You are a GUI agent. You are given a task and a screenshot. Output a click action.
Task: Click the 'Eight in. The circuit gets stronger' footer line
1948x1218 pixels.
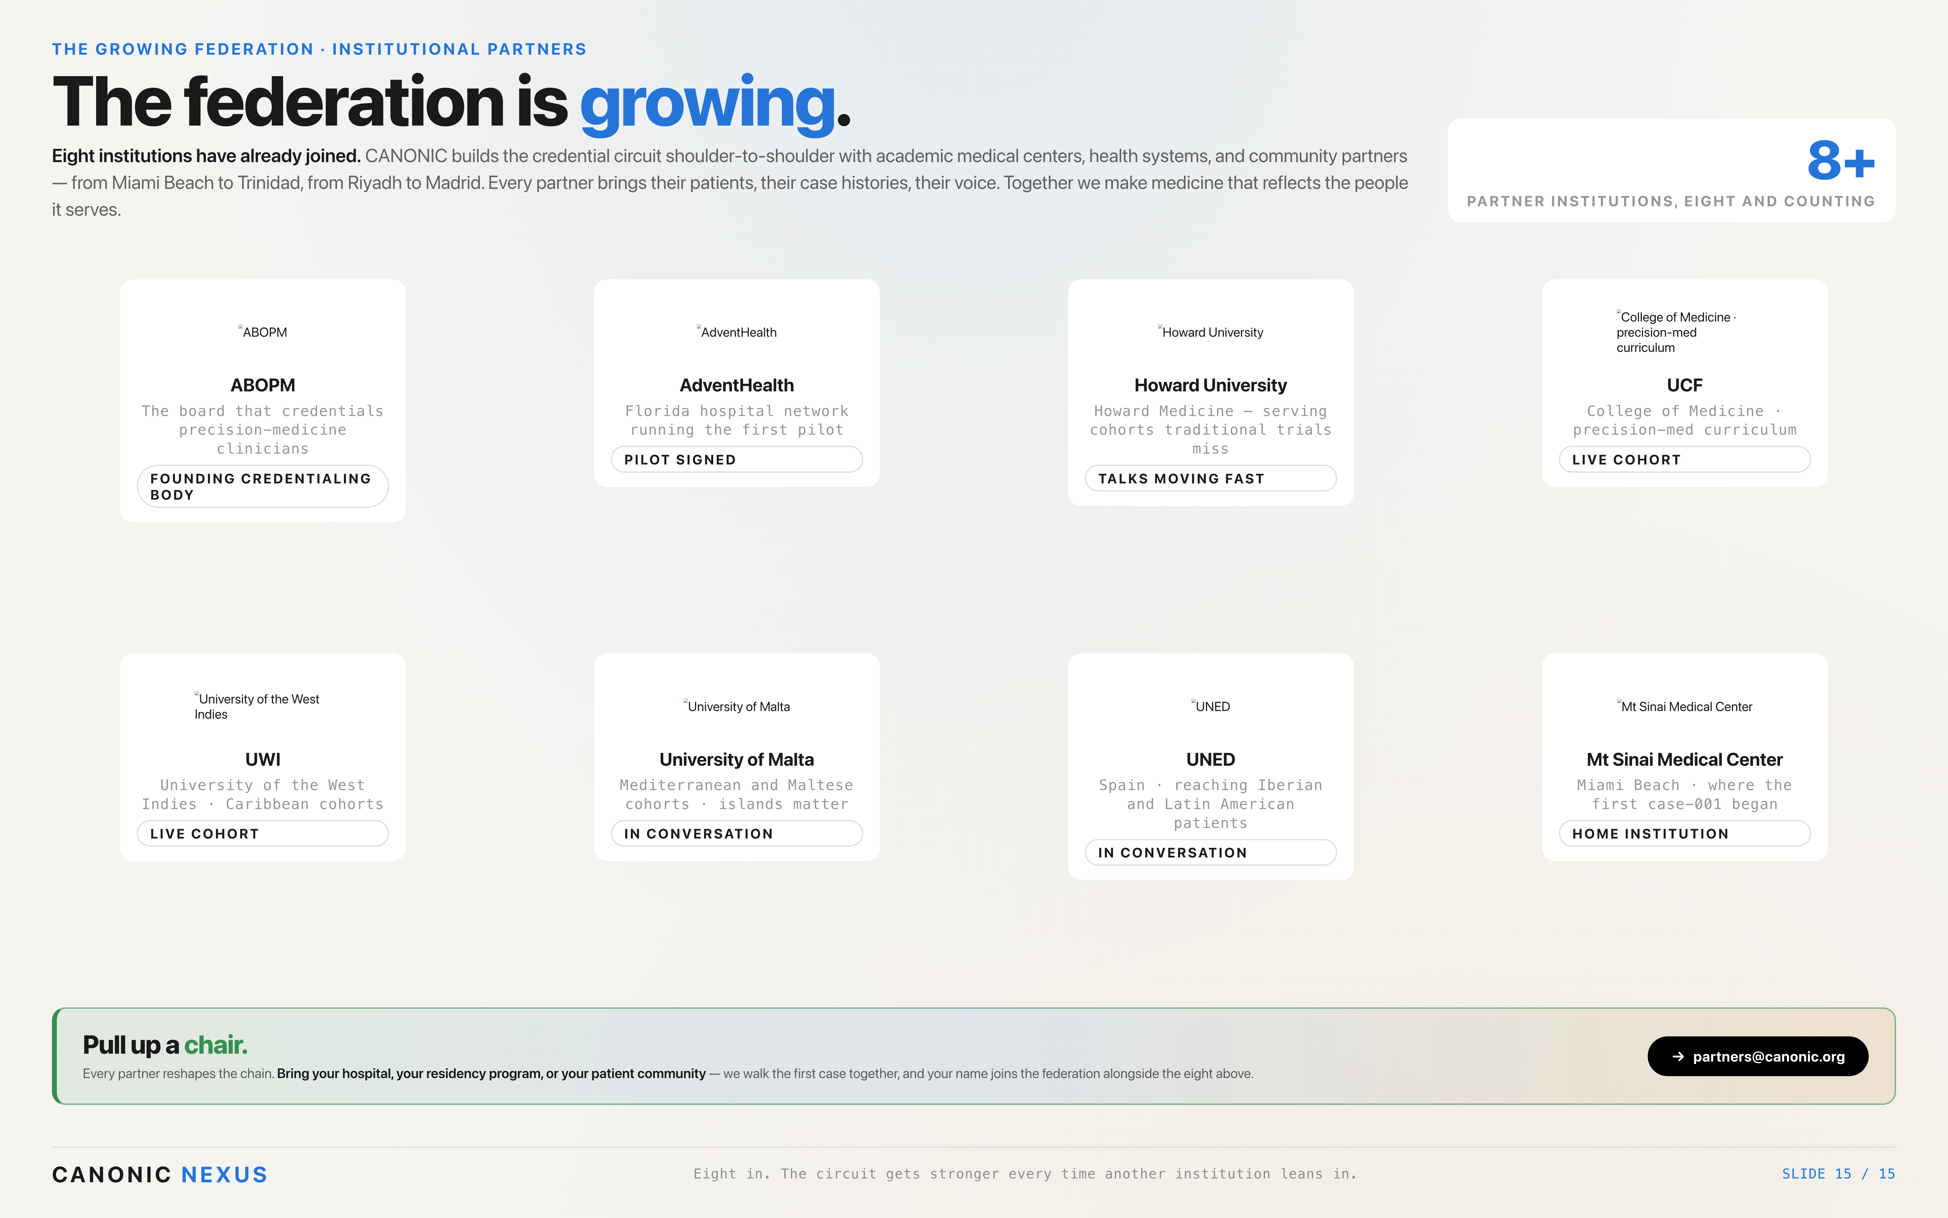click(1025, 1174)
